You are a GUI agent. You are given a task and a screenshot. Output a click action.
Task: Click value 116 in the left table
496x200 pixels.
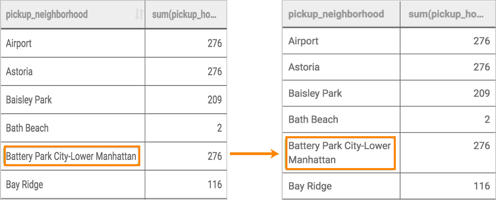(214, 184)
